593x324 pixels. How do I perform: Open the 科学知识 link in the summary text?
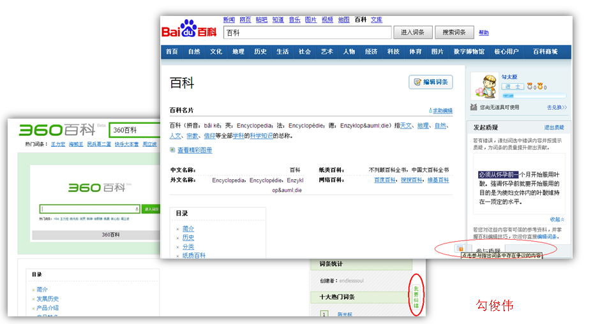pos(261,135)
